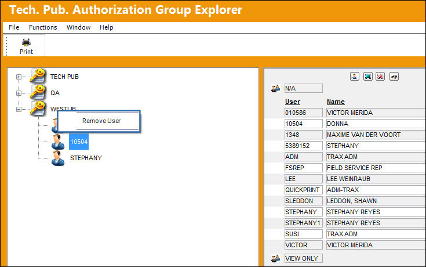
Task: Click the group icon next to VIEW ONLY
Action: pos(275,258)
